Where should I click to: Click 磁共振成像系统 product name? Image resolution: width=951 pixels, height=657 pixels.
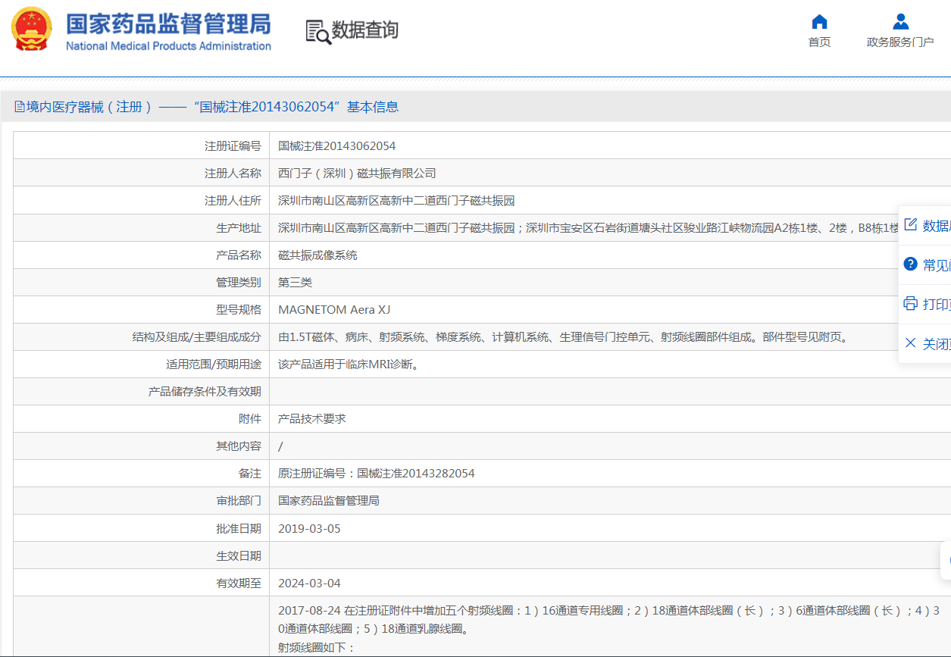point(318,255)
